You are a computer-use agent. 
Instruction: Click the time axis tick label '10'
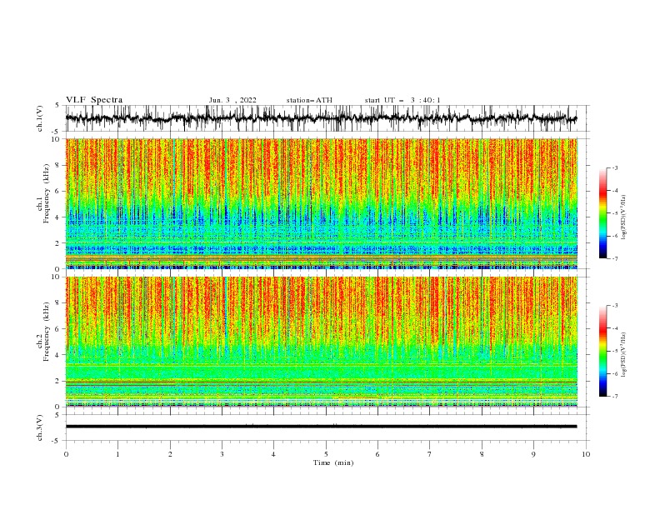[586, 455]
